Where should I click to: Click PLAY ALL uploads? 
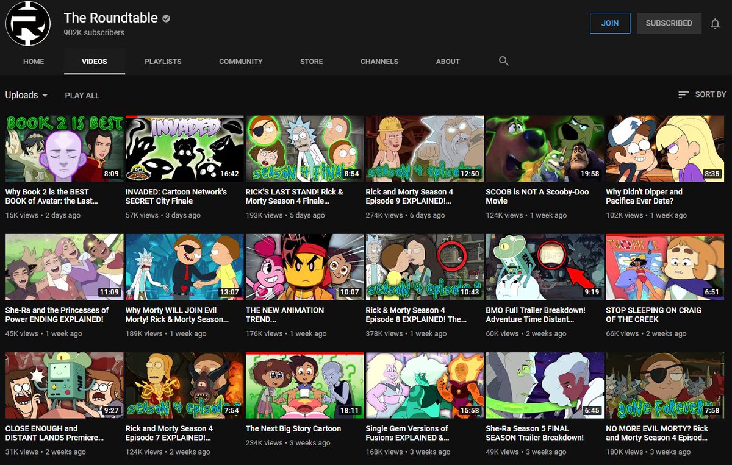pyautogui.click(x=82, y=95)
